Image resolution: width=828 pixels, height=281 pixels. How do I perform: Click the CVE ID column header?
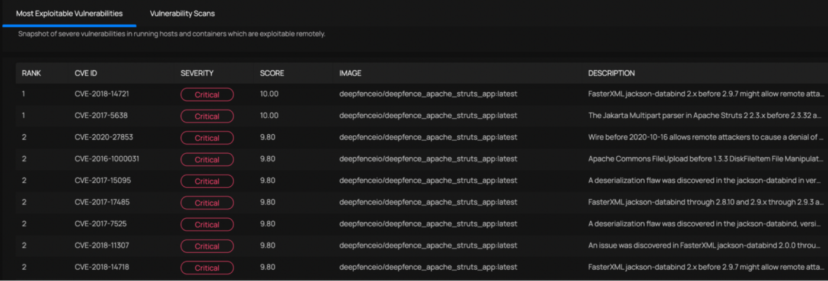pos(86,73)
